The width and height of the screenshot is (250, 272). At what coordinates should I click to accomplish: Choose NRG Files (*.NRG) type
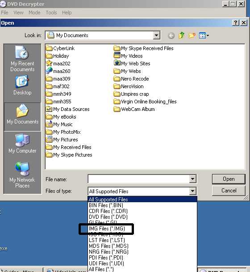142,252
